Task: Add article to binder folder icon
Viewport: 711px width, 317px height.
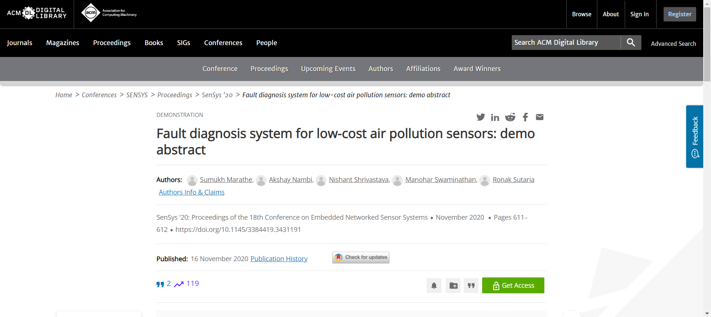Action: (x=453, y=286)
